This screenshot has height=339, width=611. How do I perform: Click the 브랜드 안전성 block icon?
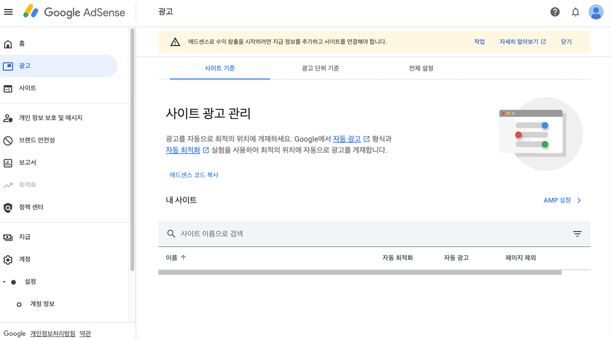(8, 141)
